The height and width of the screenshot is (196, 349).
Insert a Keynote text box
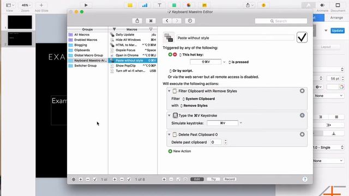pos(159,5)
